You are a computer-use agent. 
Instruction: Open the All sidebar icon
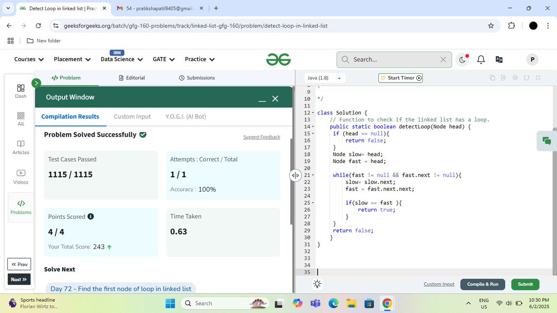[20, 119]
